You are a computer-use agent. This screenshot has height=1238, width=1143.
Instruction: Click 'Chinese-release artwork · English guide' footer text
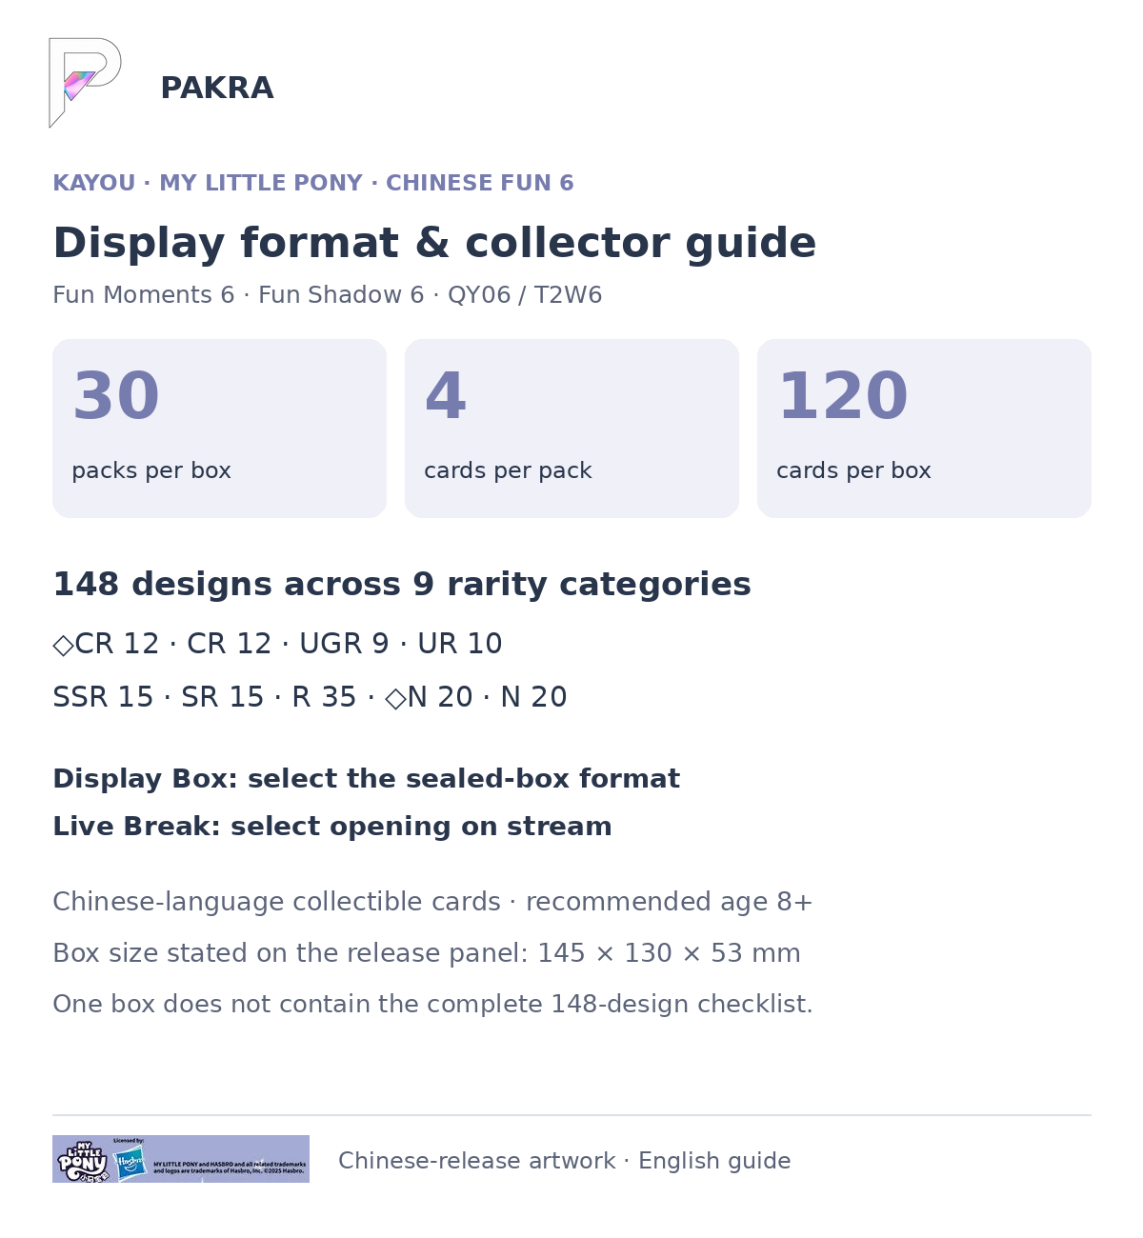565,1161
